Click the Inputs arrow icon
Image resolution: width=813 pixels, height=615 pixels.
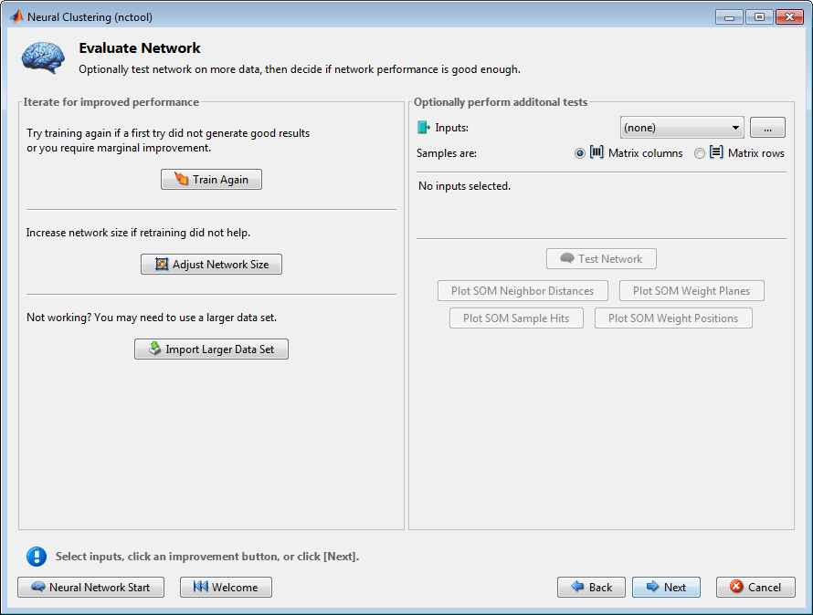[x=424, y=128]
